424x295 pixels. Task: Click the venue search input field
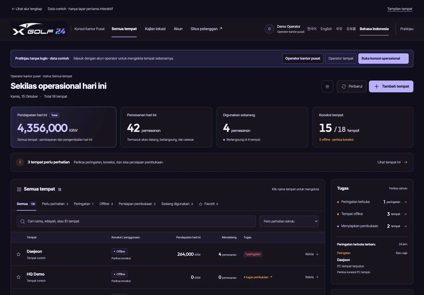[x=136, y=222]
